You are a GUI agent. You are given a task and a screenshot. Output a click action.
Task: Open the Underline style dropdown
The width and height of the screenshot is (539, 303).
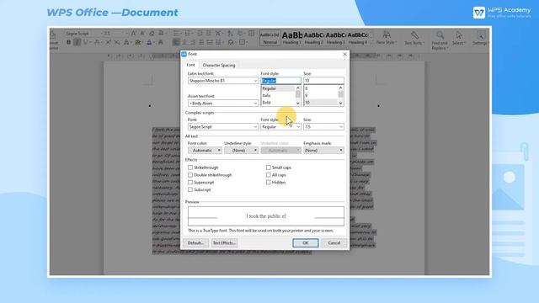[x=241, y=150]
